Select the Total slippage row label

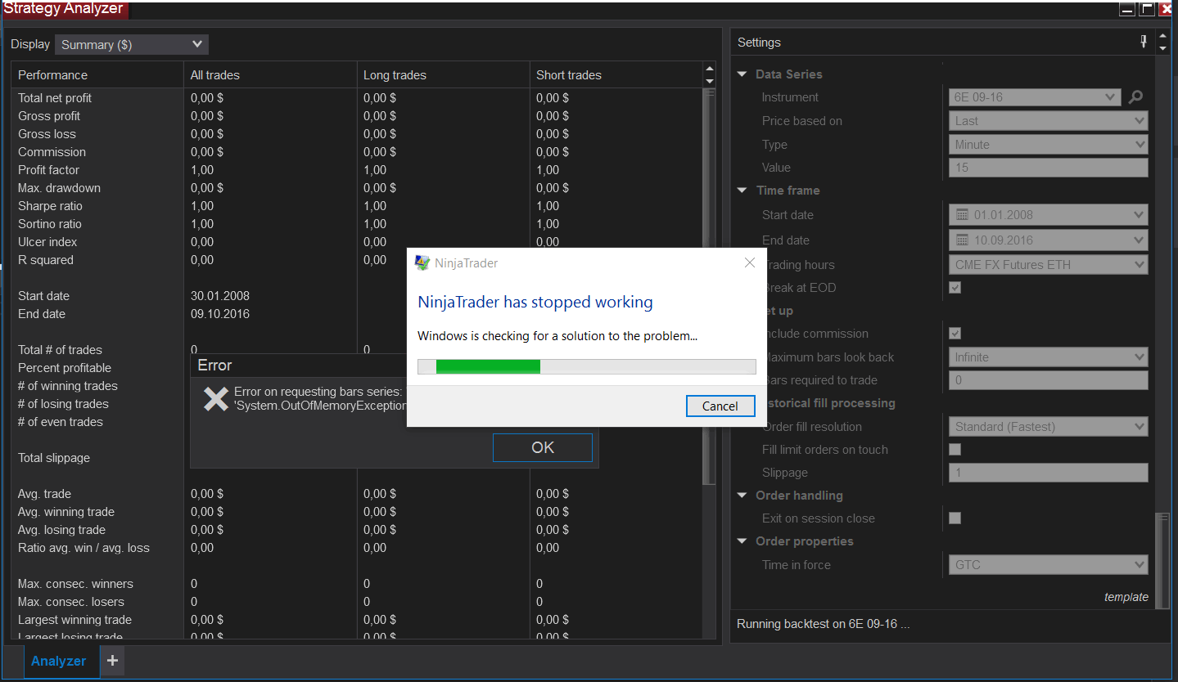[x=54, y=458]
